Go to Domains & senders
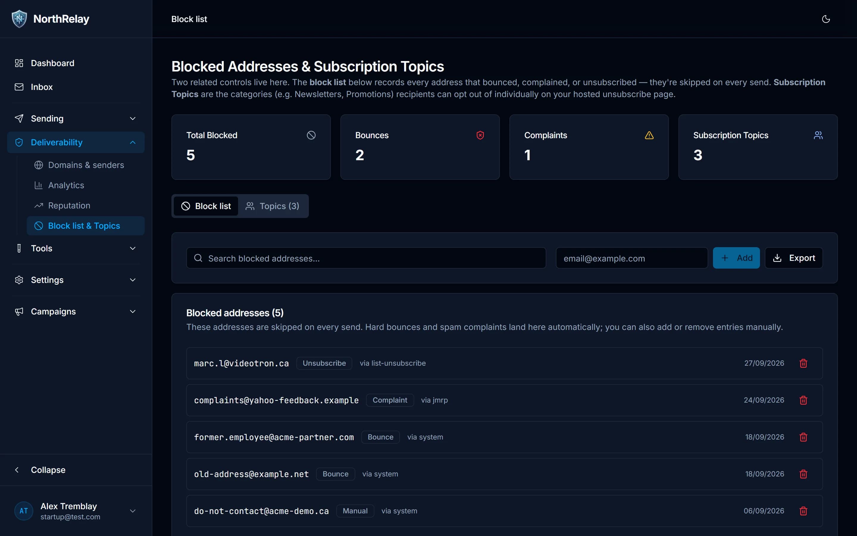The height and width of the screenshot is (536, 857). pos(86,165)
